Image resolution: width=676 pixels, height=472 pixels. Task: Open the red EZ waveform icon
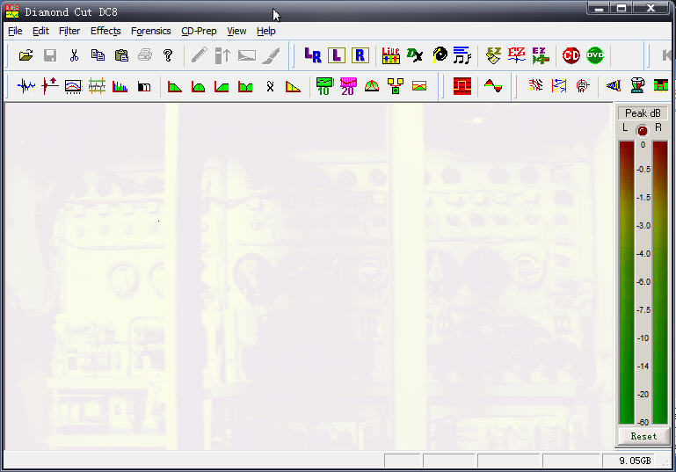click(x=517, y=55)
